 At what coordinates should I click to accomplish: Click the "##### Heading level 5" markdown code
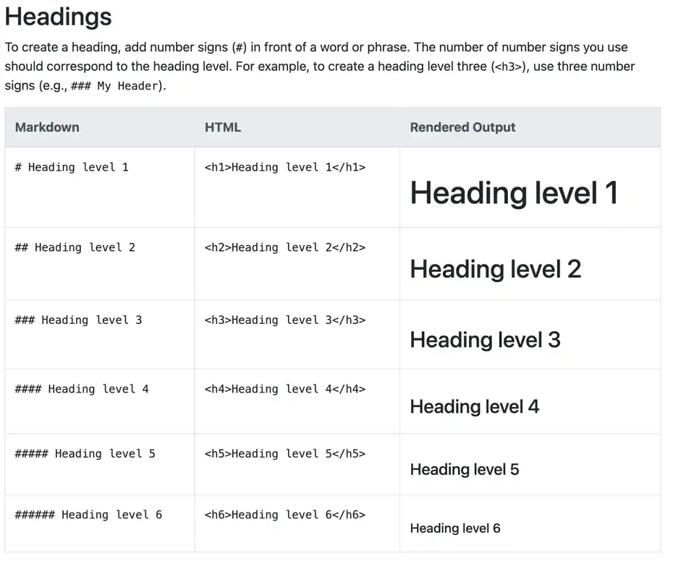pos(85,454)
